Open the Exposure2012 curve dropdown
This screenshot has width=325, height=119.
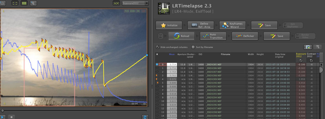point(135,3)
